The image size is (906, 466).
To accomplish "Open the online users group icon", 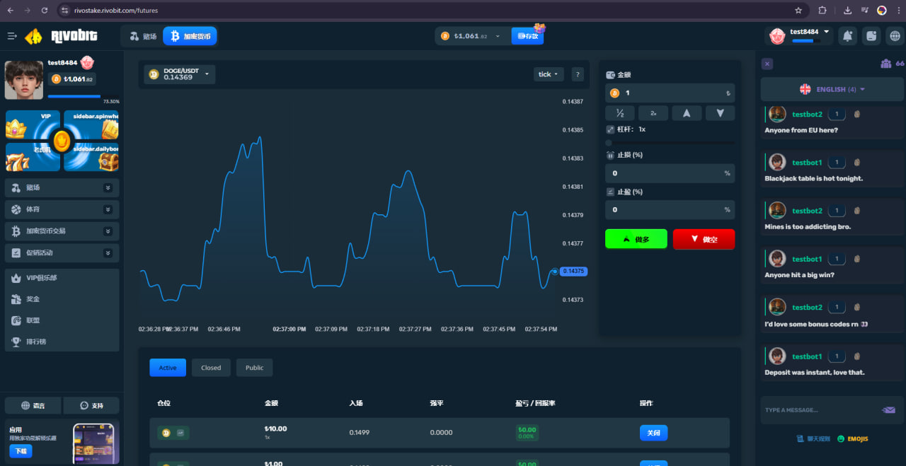I will pyautogui.click(x=885, y=64).
